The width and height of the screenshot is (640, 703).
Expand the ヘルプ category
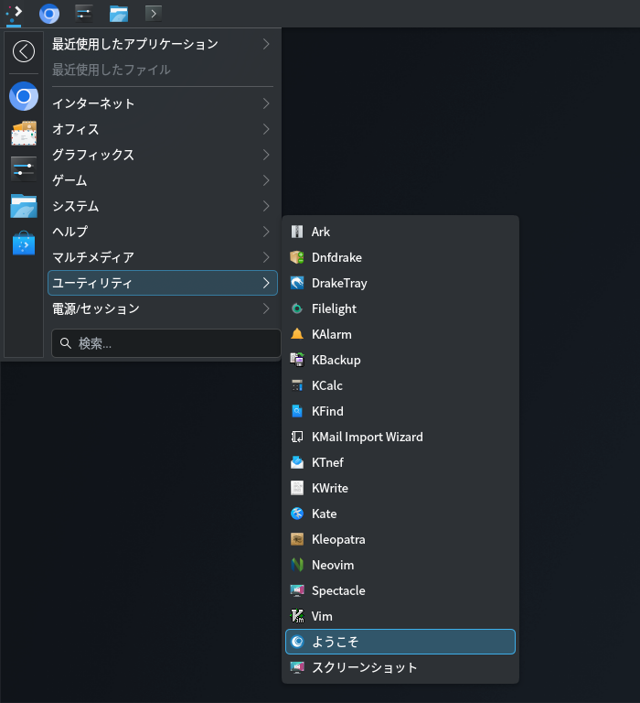click(163, 232)
